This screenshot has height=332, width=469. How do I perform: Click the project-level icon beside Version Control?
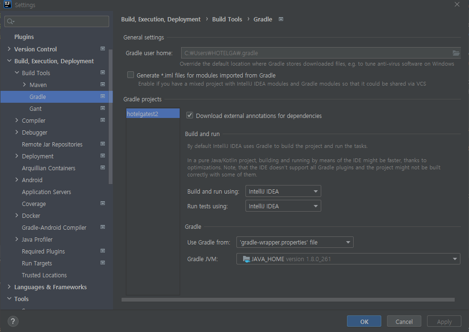[x=102, y=49]
